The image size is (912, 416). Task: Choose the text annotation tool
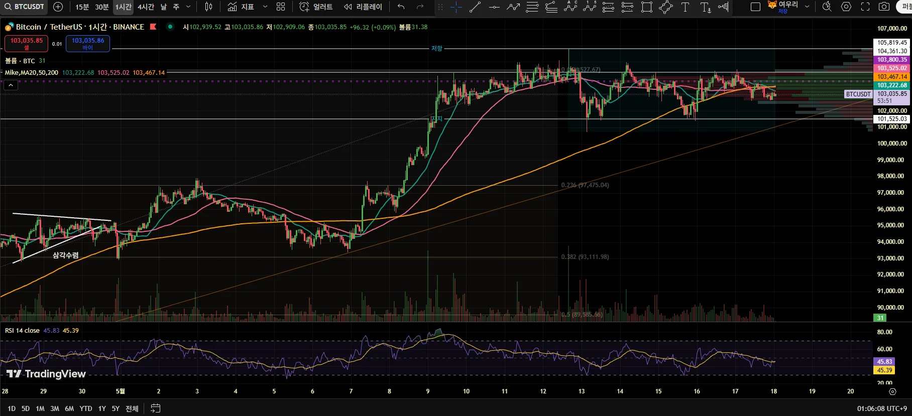coord(685,7)
